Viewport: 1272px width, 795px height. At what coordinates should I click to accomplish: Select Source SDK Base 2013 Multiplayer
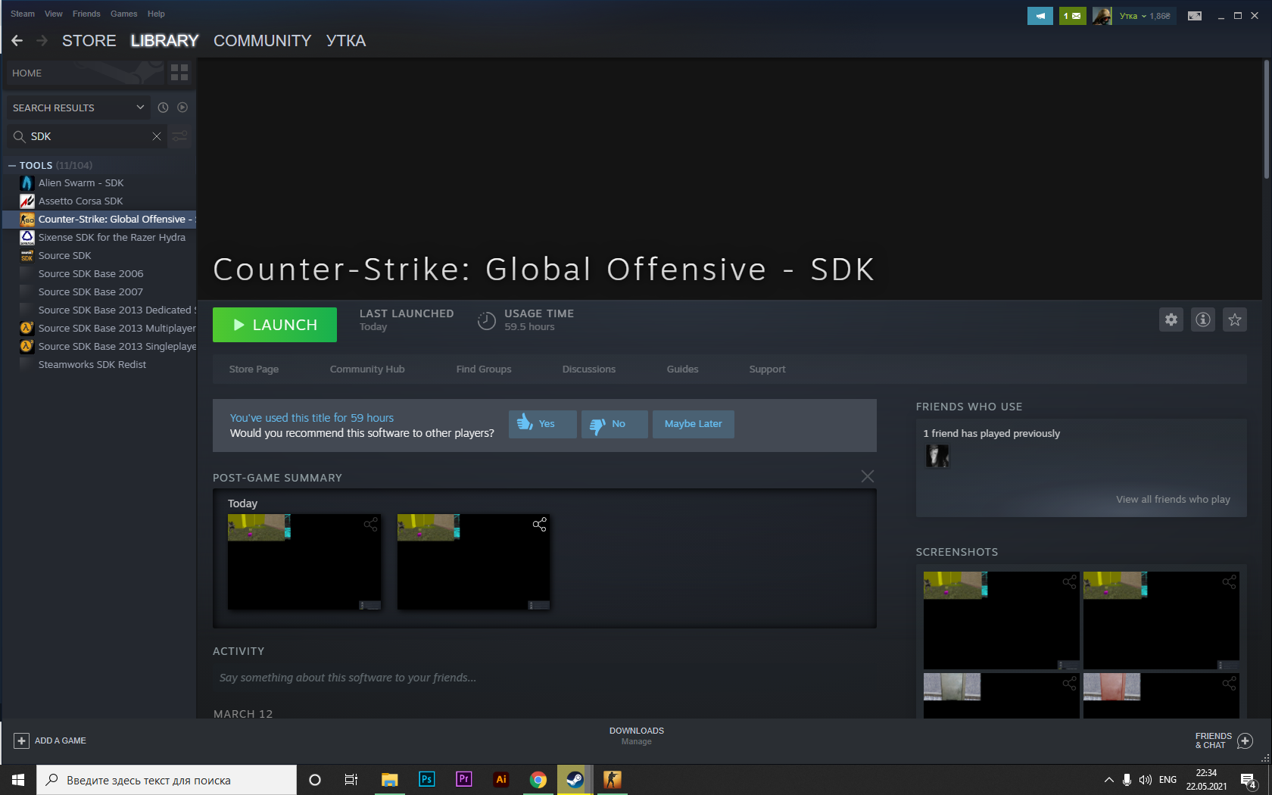(99, 329)
